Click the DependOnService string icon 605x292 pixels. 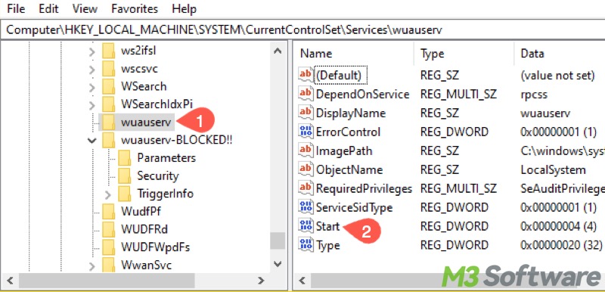(x=306, y=94)
